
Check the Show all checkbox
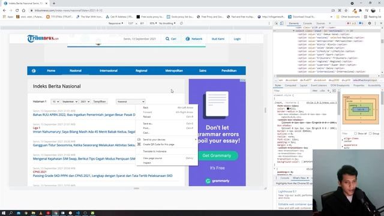[356, 133]
